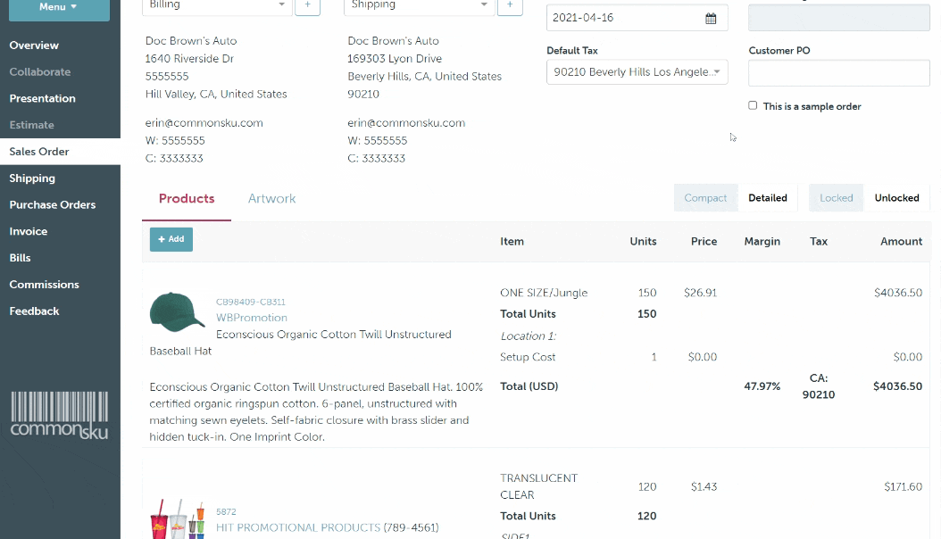Image resolution: width=941 pixels, height=539 pixels.
Task: Click the $26.91 price for ONE SIZE/Jungle
Action: coord(700,293)
